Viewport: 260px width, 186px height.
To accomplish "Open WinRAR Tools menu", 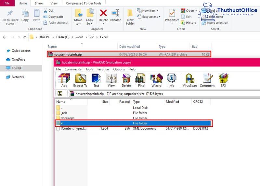I will click(x=89, y=69).
